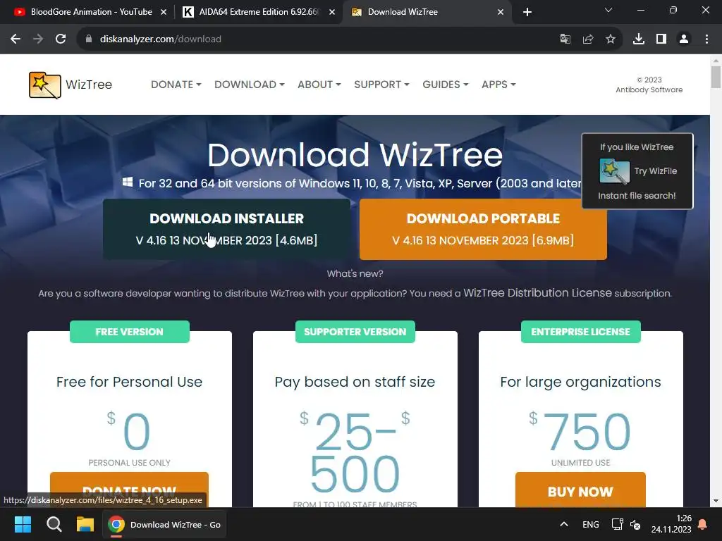
Task: Open the clock showing 1:26
Action: pyautogui.click(x=671, y=524)
